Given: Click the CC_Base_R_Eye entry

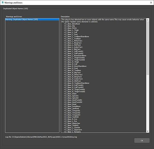Looking at the screenshot, I should point(71,119).
